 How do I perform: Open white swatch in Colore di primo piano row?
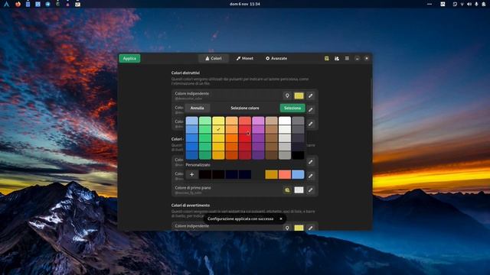pos(299,190)
